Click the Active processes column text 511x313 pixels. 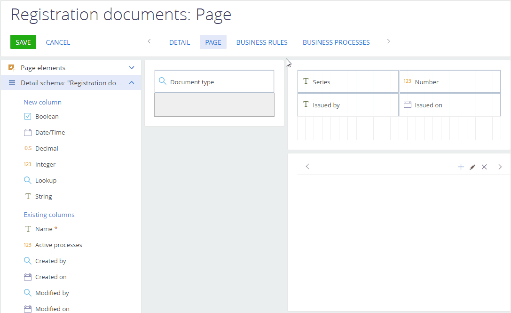coord(59,245)
